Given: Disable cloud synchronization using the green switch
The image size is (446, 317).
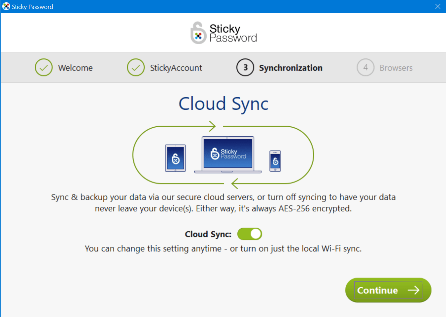Looking at the screenshot, I should (x=250, y=234).
